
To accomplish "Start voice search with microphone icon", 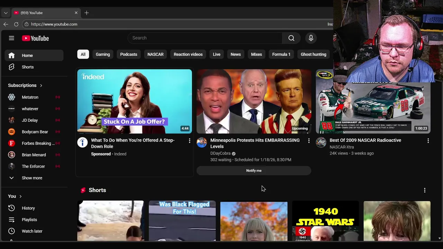I will (x=311, y=38).
